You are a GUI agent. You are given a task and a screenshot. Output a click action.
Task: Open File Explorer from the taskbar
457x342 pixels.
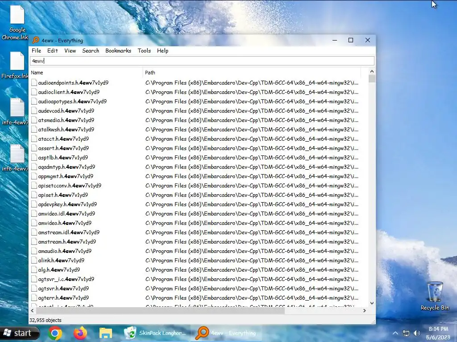click(105, 333)
